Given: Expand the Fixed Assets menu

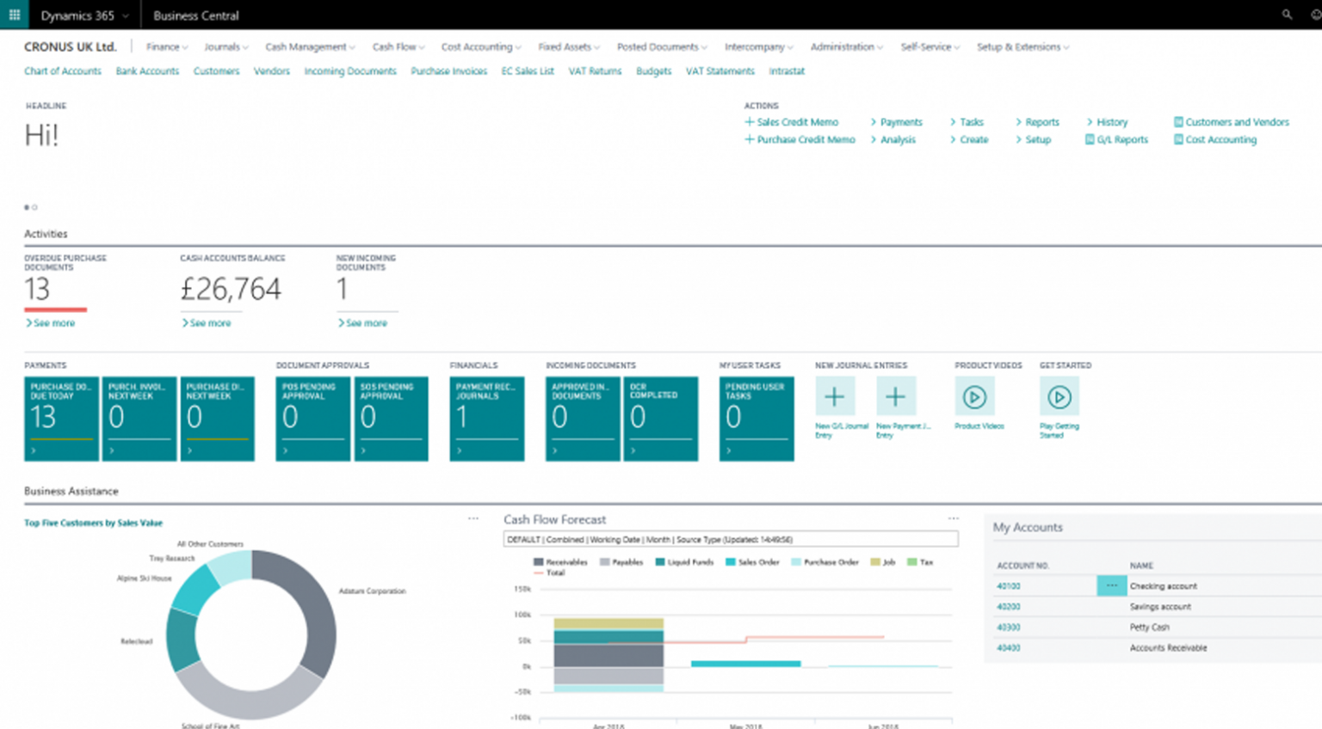Looking at the screenshot, I should pyautogui.click(x=569, y=47).
